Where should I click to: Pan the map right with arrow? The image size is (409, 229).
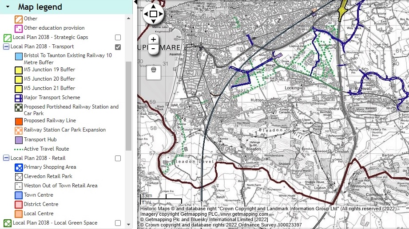161,14
